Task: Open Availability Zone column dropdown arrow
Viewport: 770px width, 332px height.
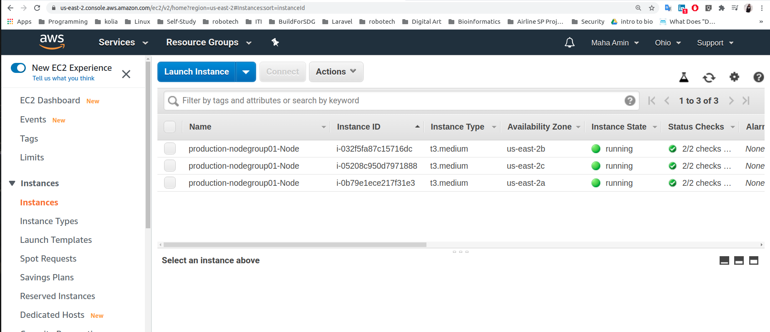Action: (578, 127)
